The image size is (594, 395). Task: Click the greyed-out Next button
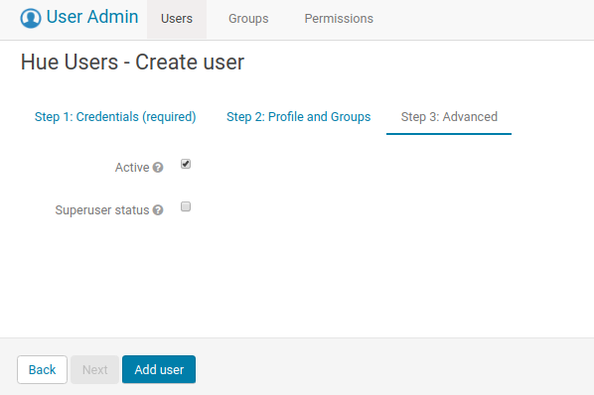(x=94, y=369)
